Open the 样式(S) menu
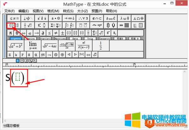This screenshot has height=130, width=189. point(68,11)
